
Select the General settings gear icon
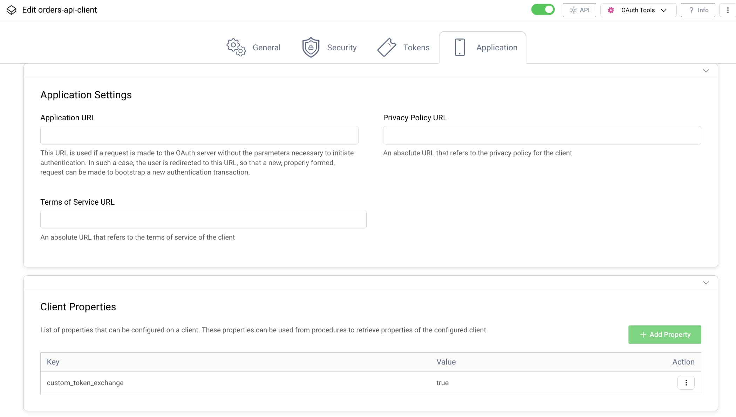236,47
